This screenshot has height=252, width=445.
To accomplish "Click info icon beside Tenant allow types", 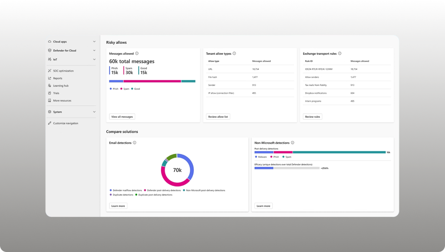I will tap(234, 54).
